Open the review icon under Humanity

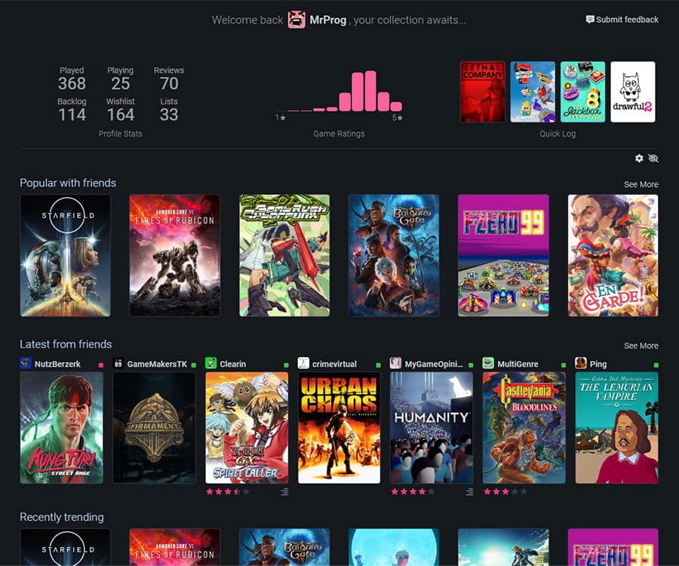coord(469,491)
